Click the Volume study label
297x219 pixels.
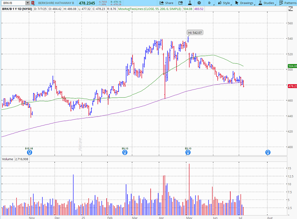[8, 159]
